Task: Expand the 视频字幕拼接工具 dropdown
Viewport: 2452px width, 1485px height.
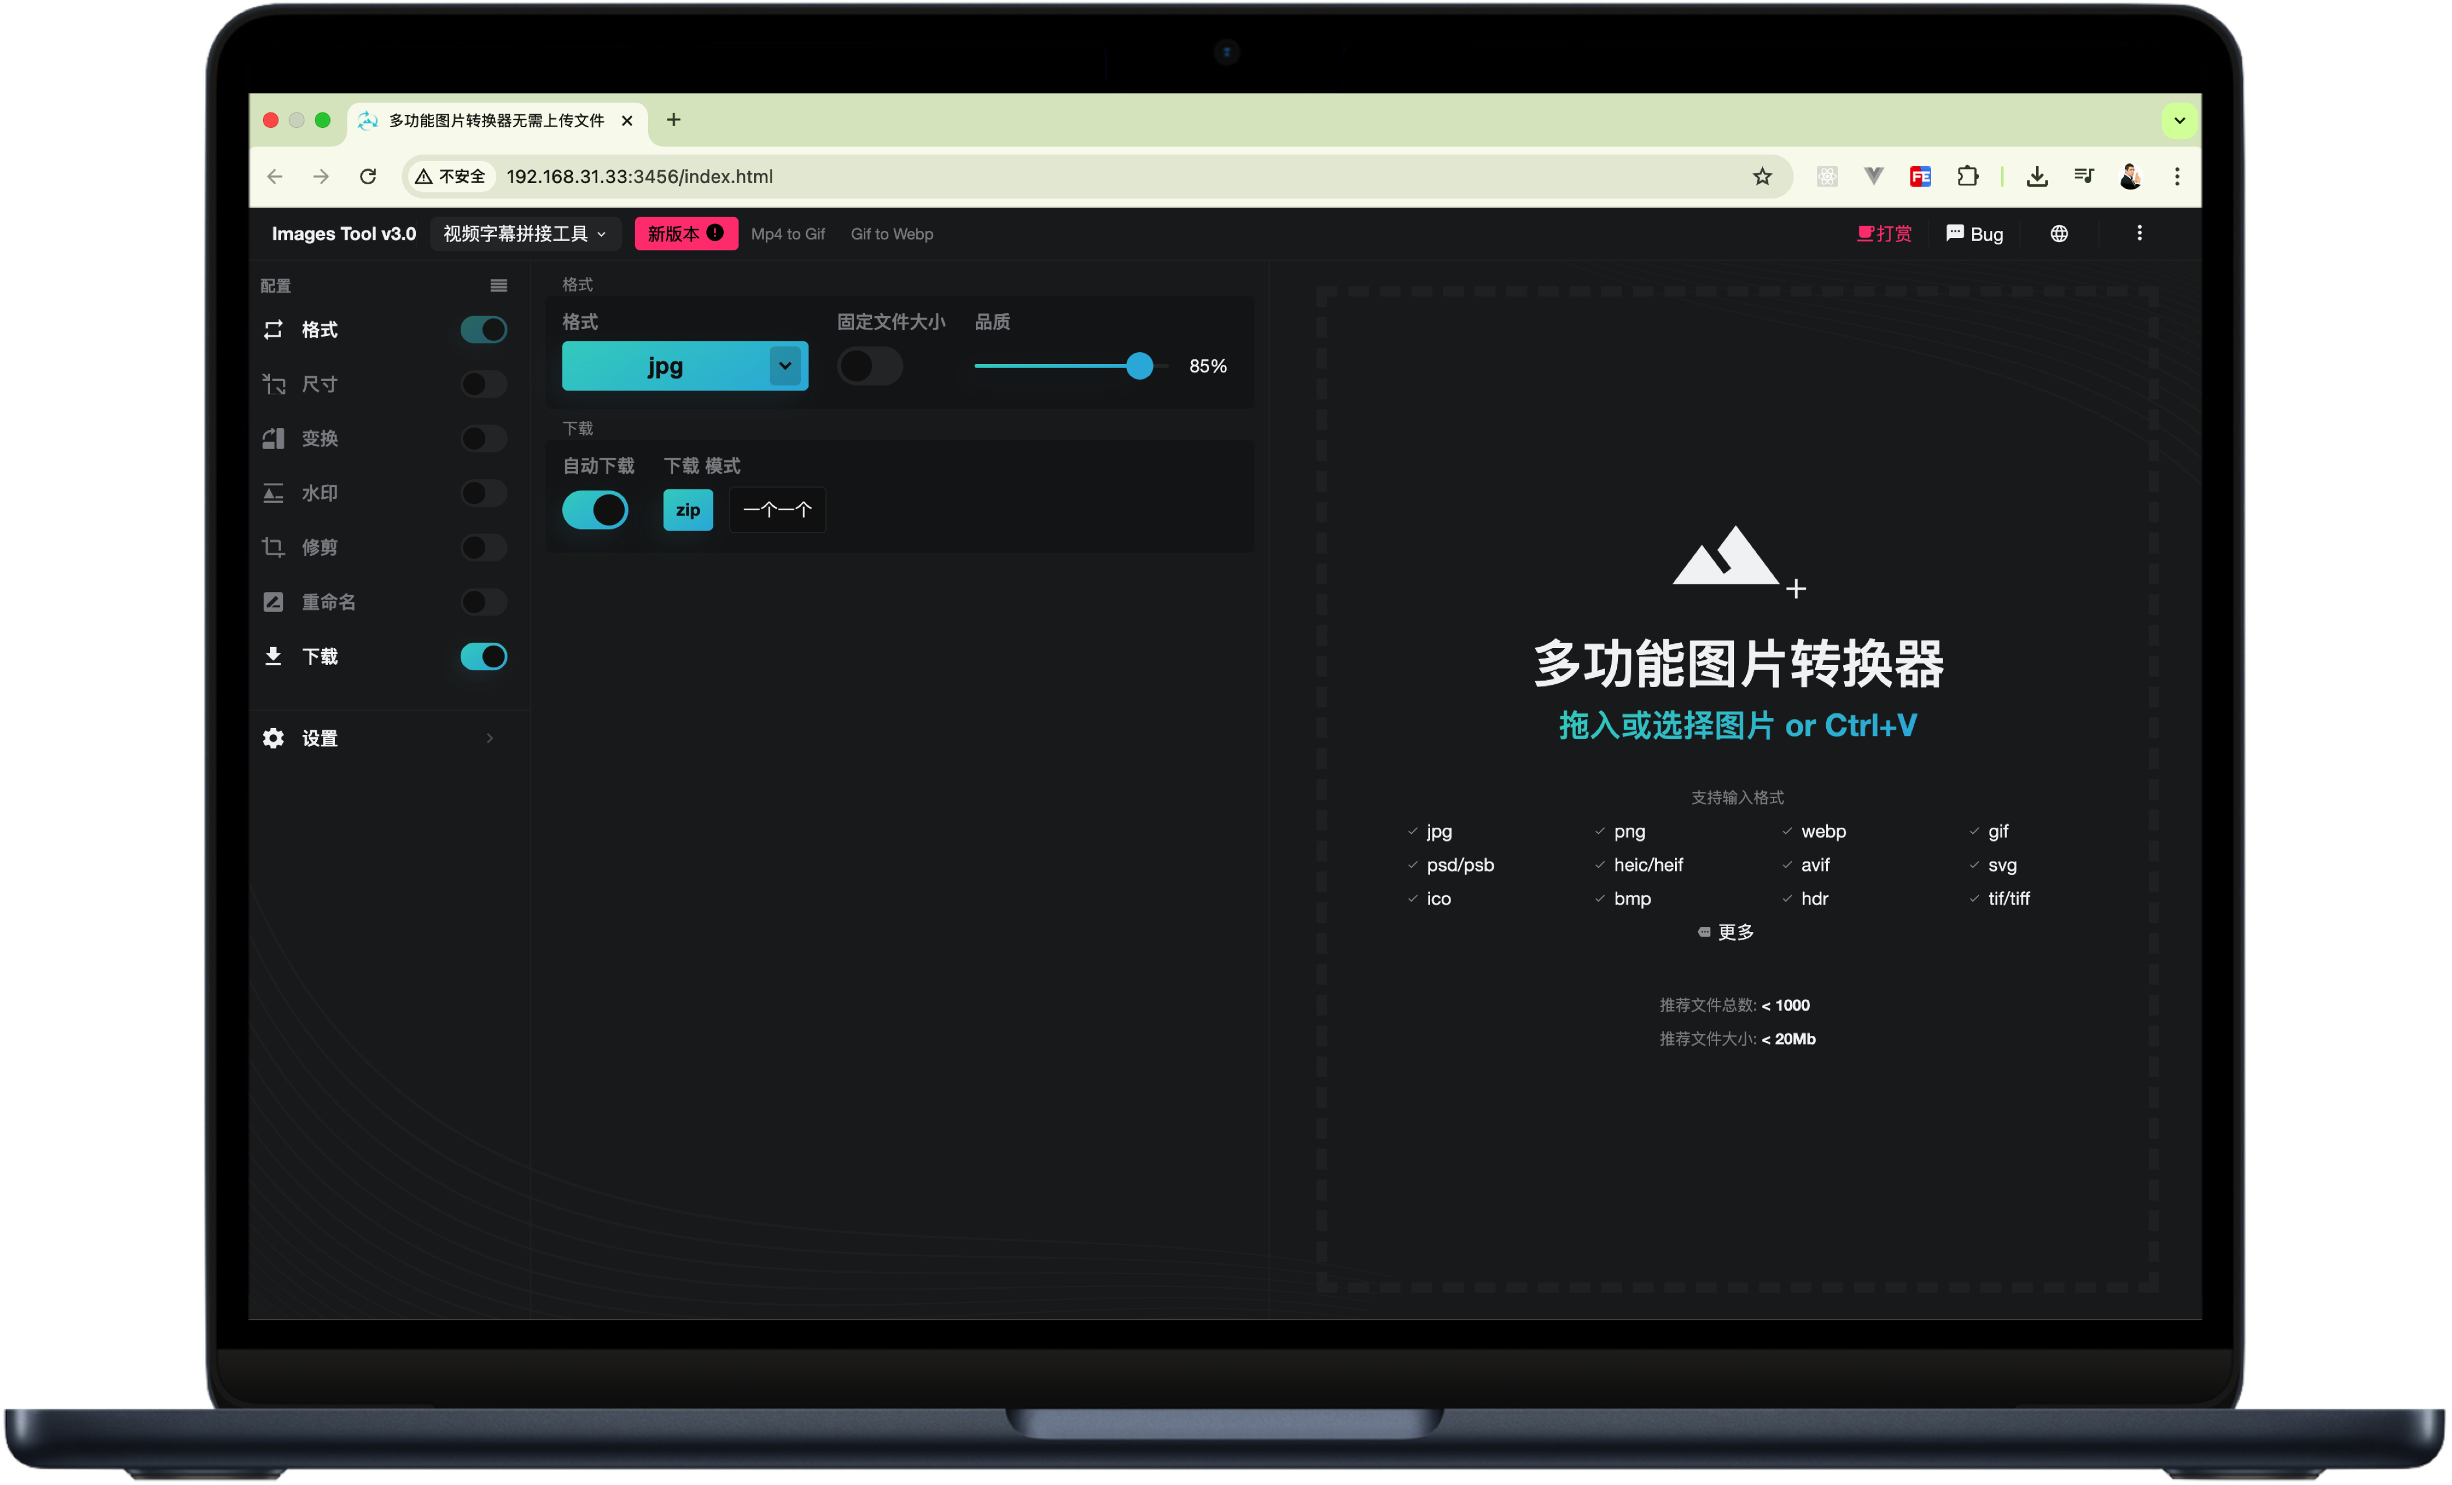Action: click(524, 234)
